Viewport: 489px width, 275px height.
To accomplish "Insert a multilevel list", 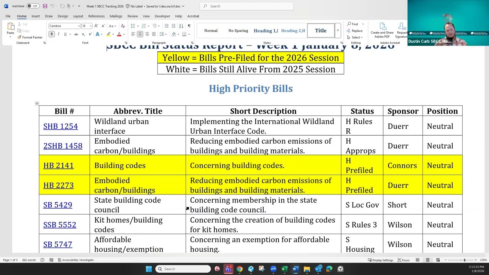I will [154, 26].
